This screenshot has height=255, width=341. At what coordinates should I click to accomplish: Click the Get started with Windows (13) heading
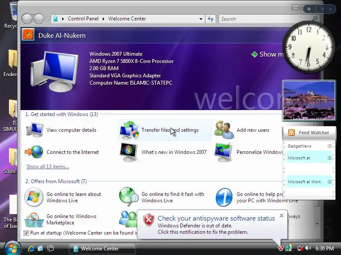coord(61,114)
